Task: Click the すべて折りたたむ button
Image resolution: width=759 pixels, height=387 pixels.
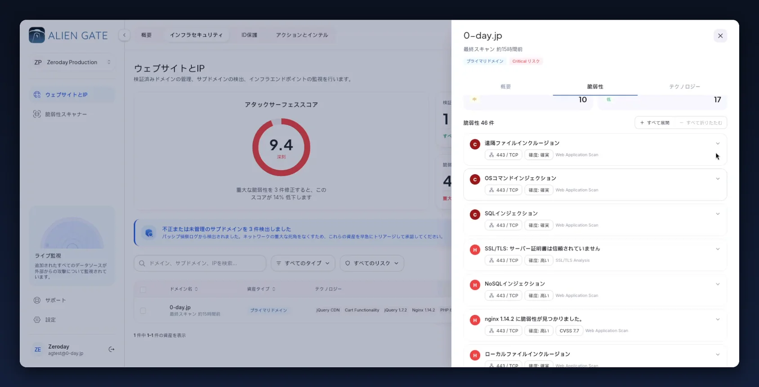Action: pos(701,123)
